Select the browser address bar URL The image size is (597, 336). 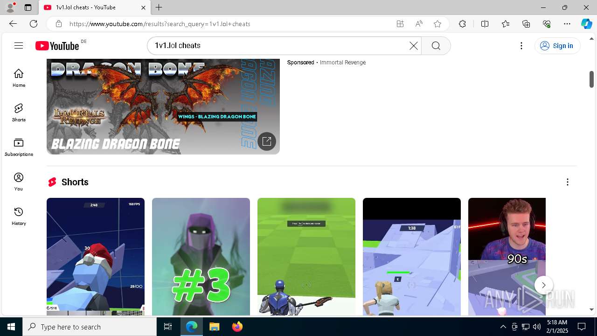[160, 24]
